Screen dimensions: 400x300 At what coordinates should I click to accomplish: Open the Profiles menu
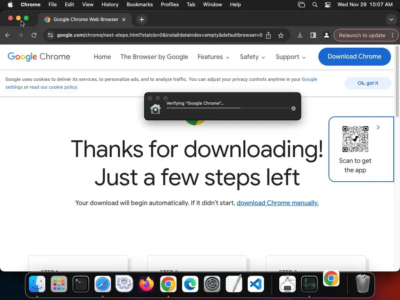point(170,5)
